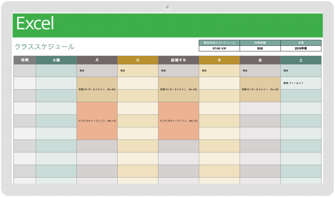Select the 30分 time interval cell
Screen dimensions: 335x197
260,48
